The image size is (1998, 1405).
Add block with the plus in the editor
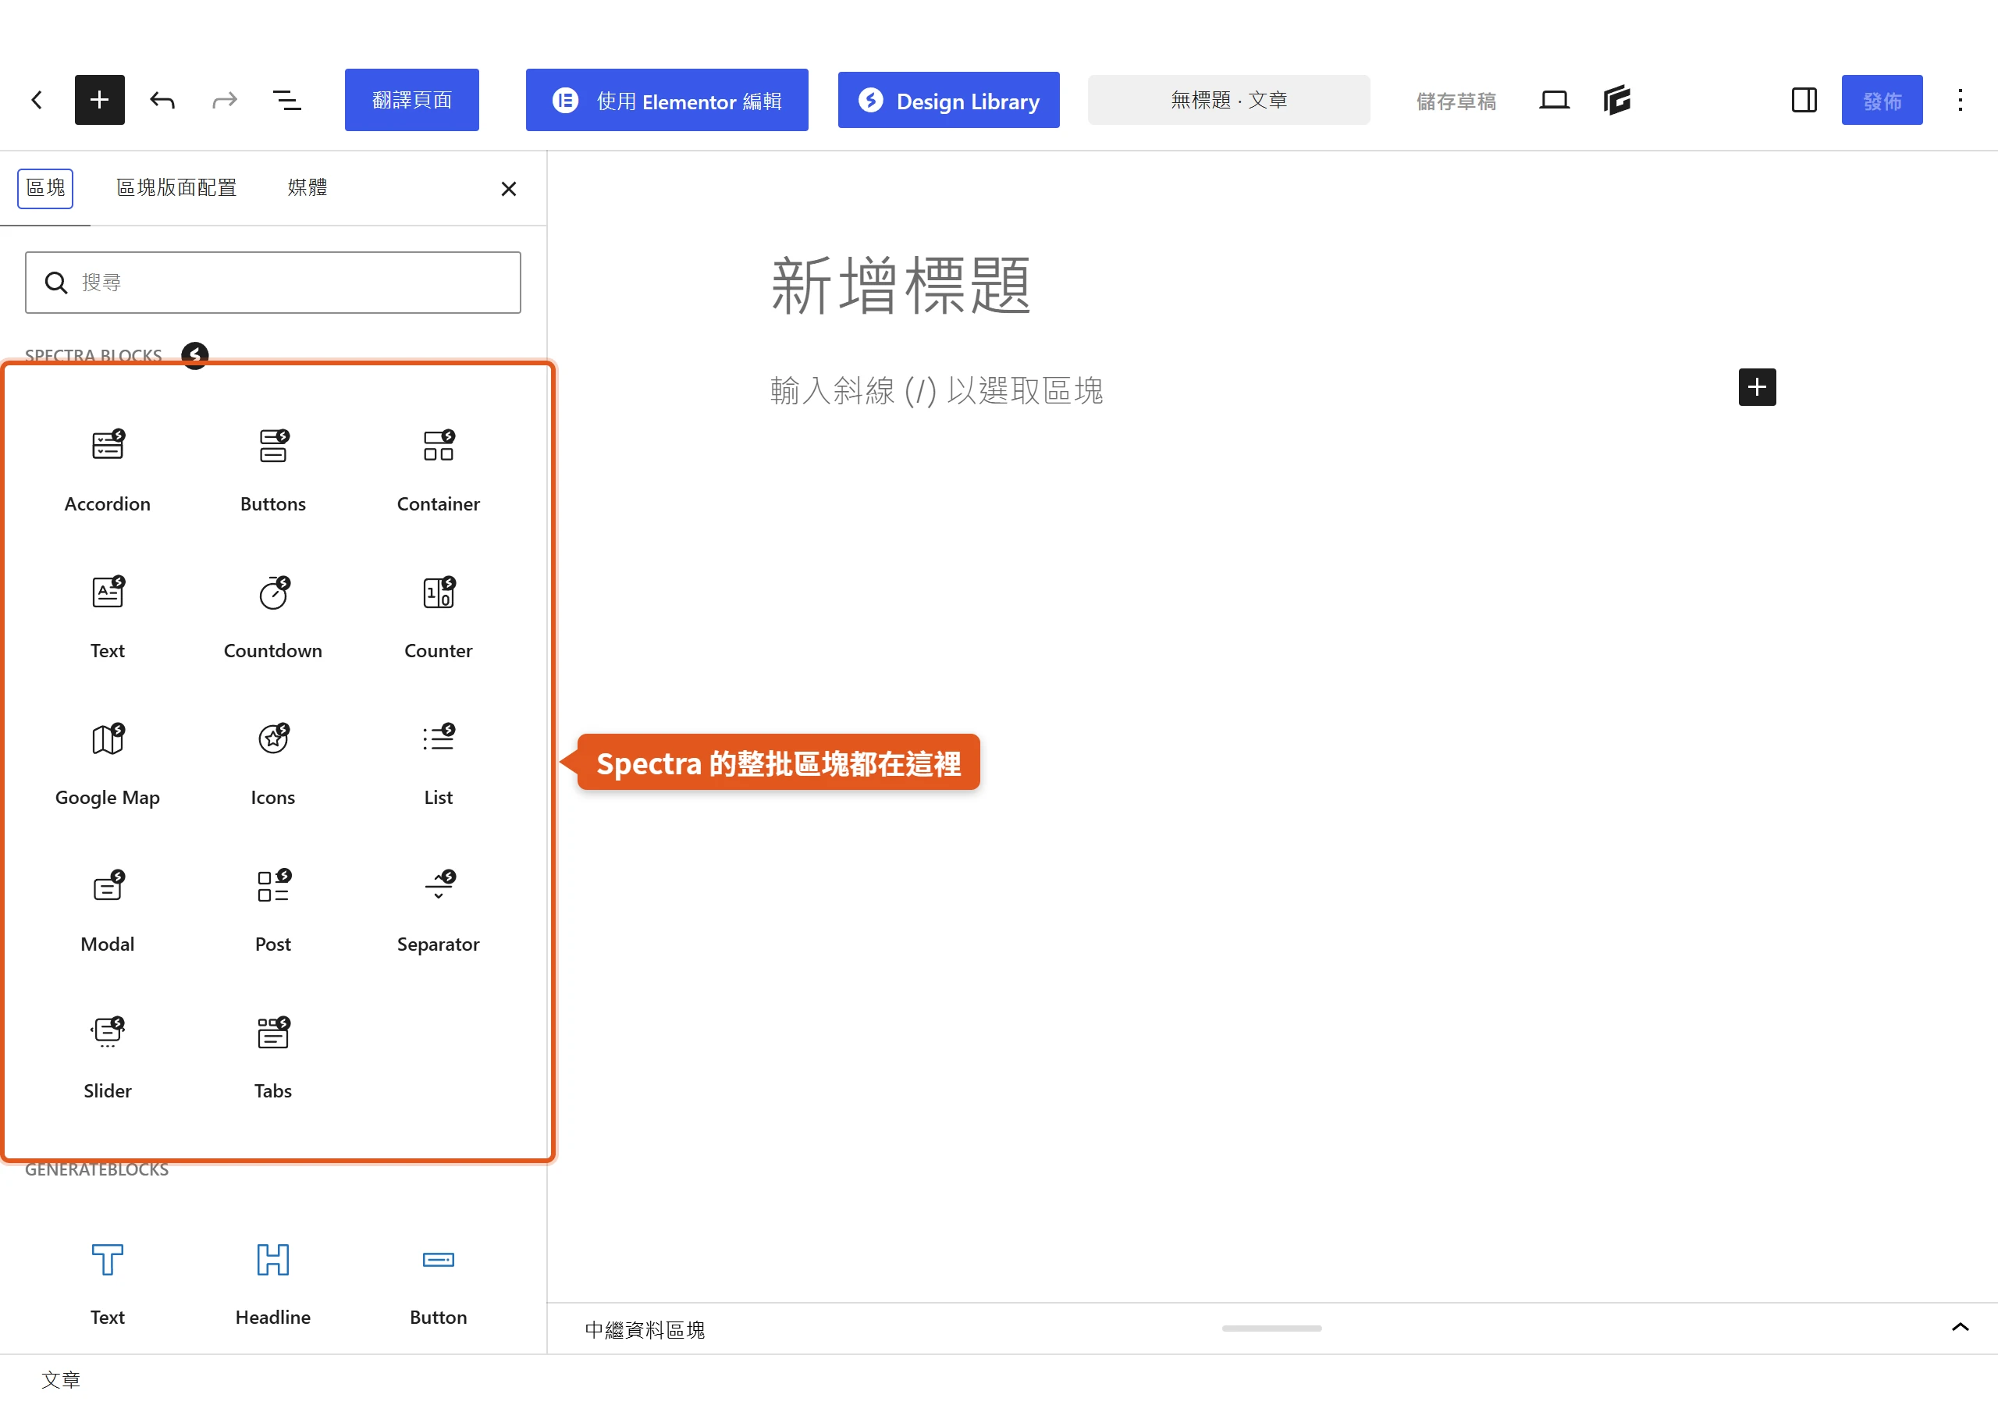point(1757,386)
